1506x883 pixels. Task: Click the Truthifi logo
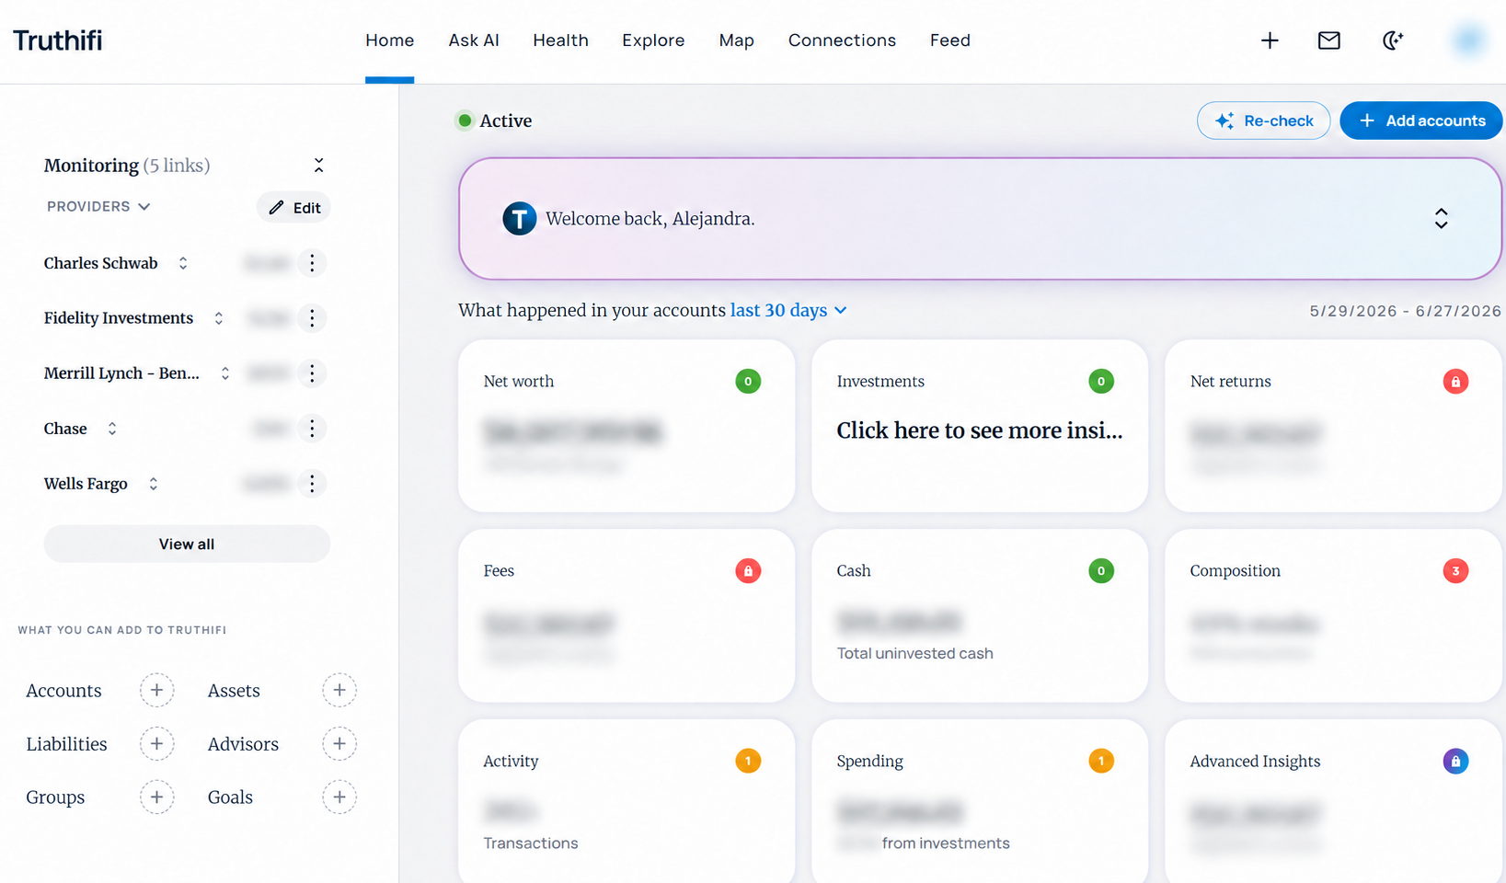pos(57,40)
